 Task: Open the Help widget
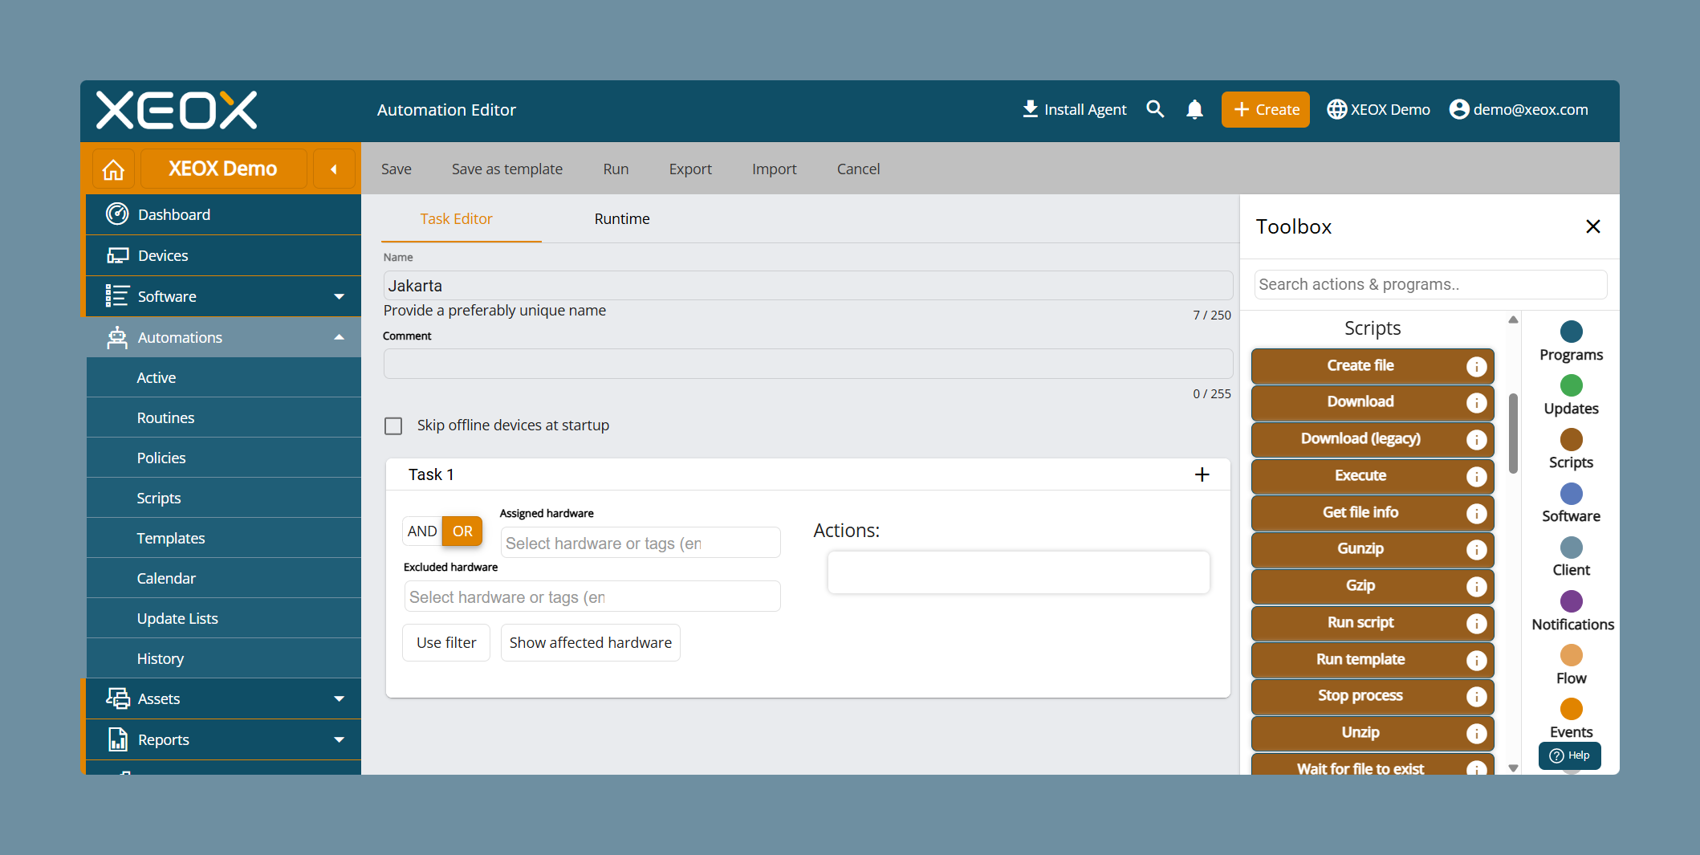click(1569, 755)
